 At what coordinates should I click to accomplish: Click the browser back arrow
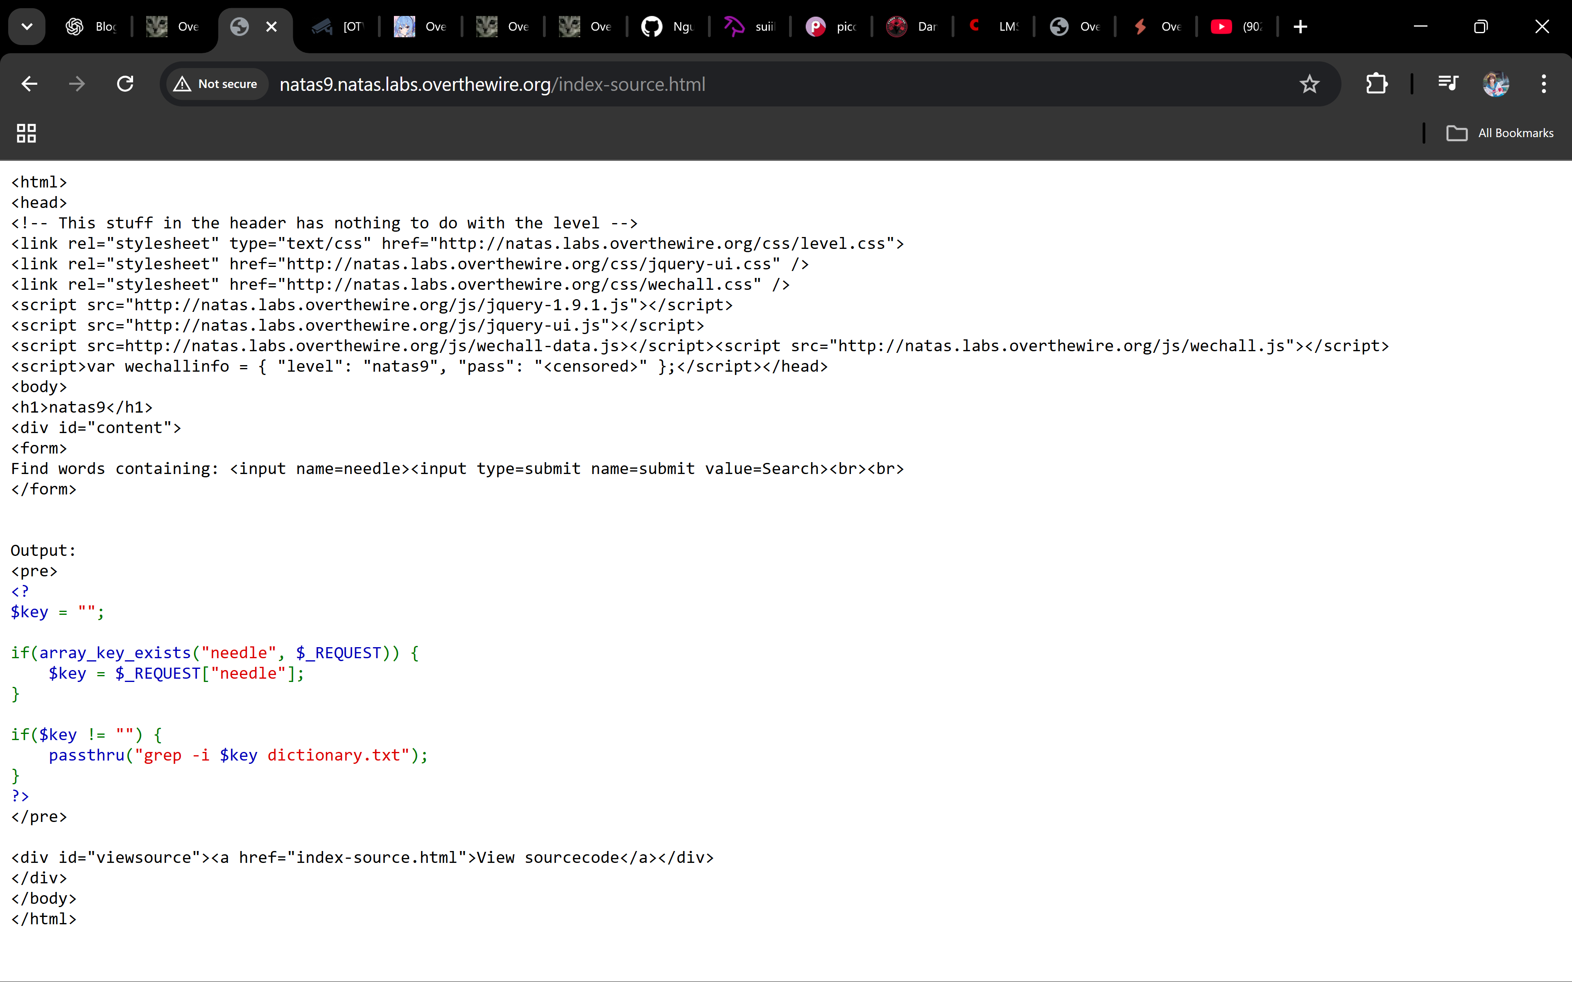click(x=29, y=84)
